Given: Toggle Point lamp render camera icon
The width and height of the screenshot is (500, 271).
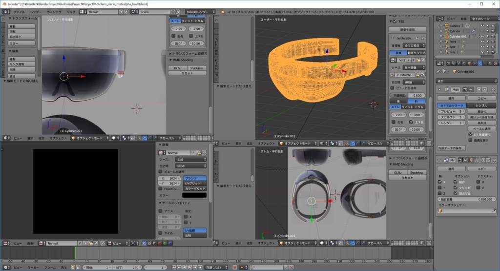Looking at the screenshot, I should point(493,42).
